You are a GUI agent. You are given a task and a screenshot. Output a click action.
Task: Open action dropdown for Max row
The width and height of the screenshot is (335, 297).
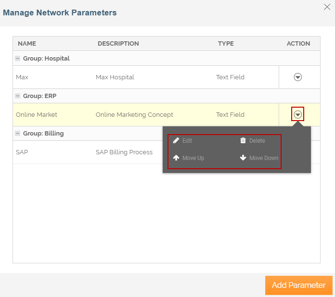point(298,77)
